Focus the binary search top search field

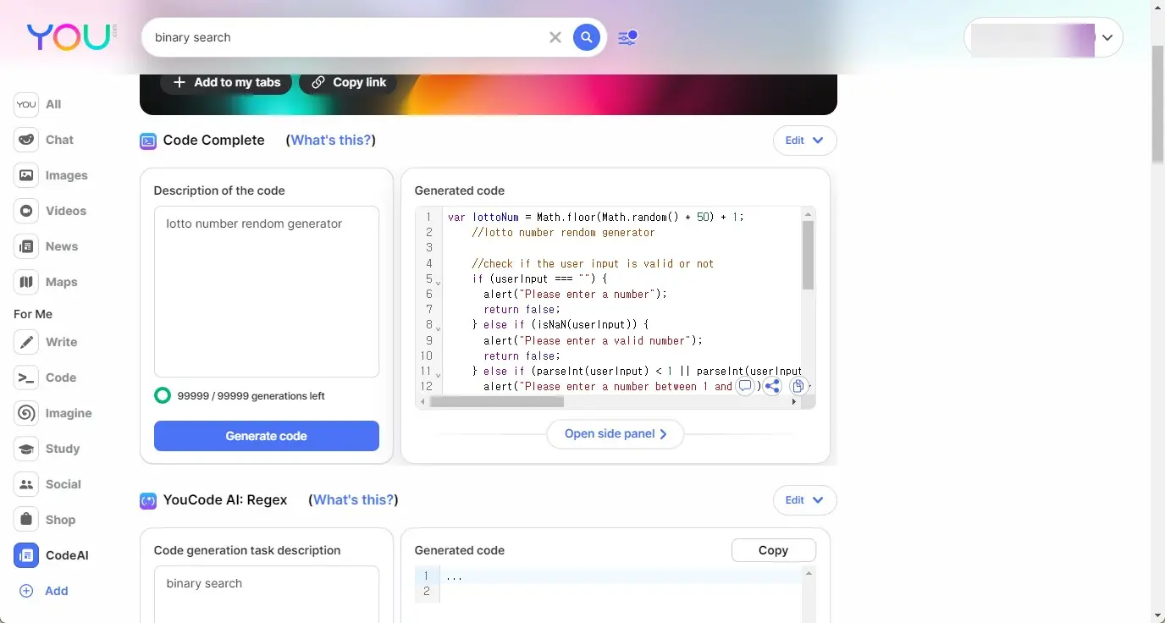click(x=347, y=37)
